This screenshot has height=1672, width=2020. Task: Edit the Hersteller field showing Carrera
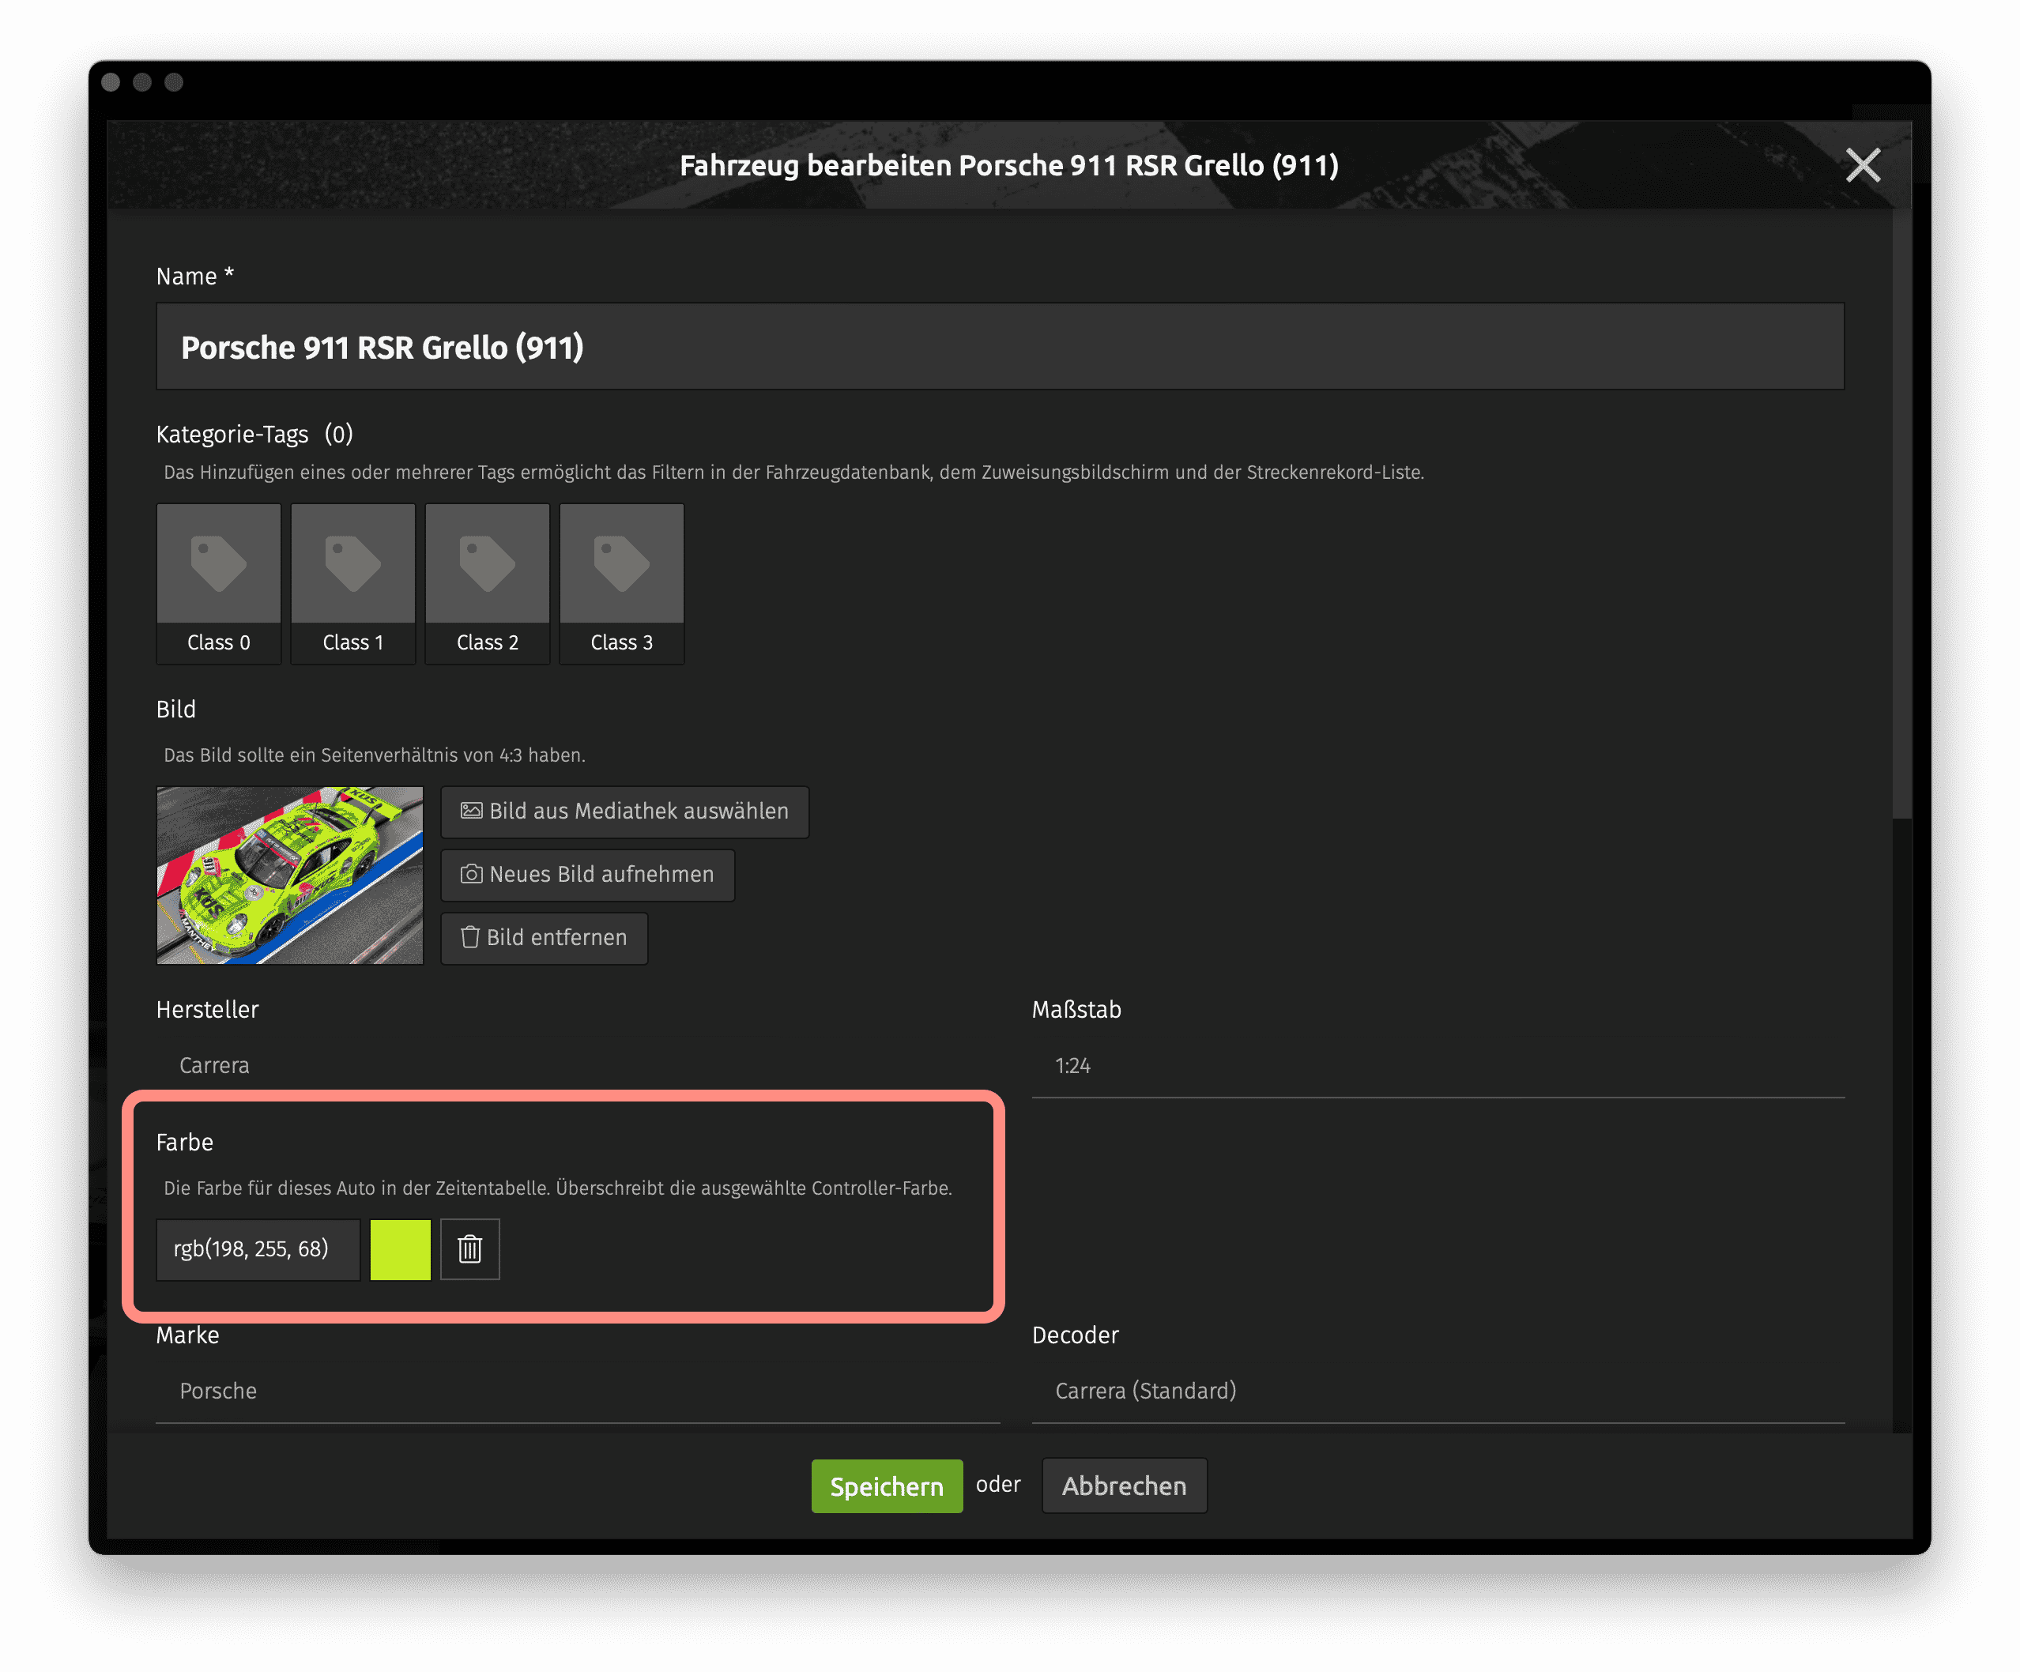coord(577,1065)
